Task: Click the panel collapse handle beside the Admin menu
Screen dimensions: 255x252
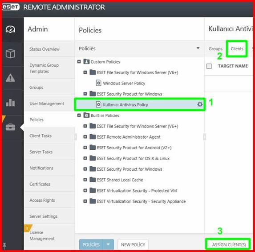Action: 75,137
